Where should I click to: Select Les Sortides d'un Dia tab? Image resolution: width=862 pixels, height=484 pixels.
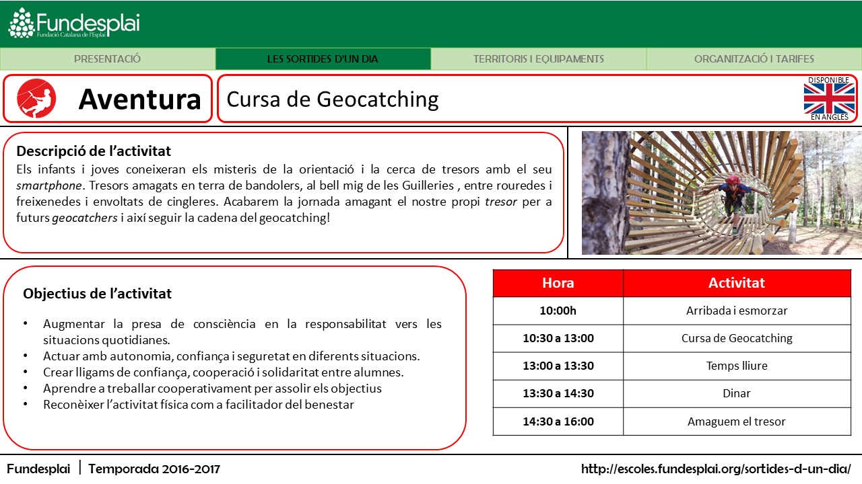[323, 59]
